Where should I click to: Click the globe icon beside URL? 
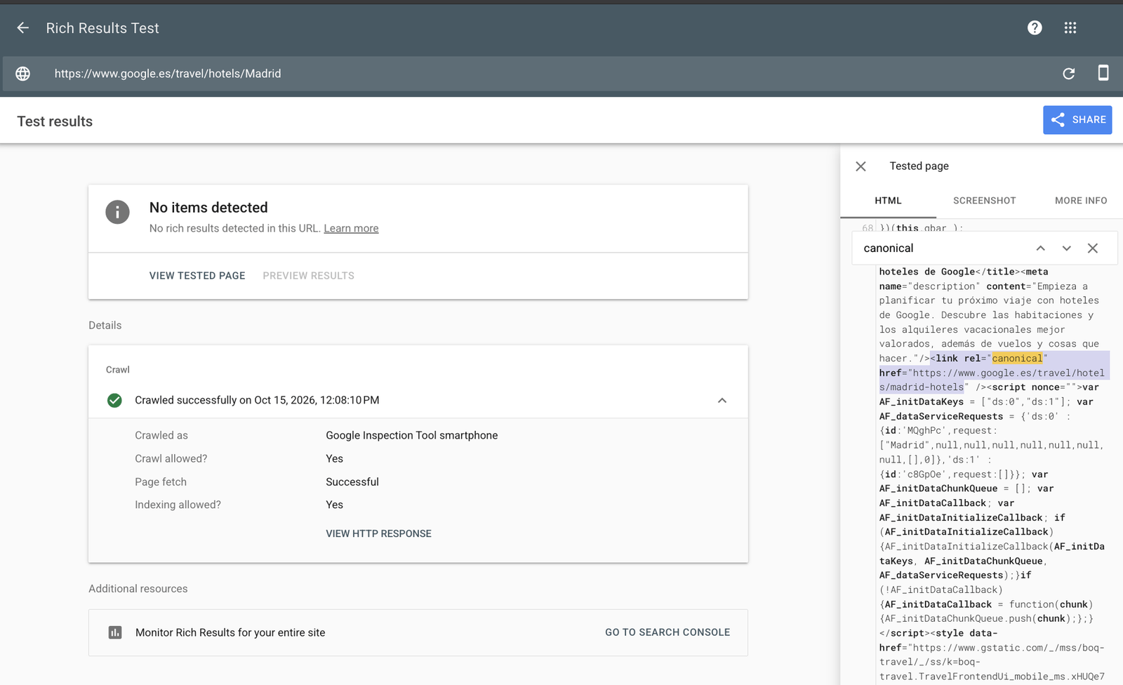click(23, 74)
